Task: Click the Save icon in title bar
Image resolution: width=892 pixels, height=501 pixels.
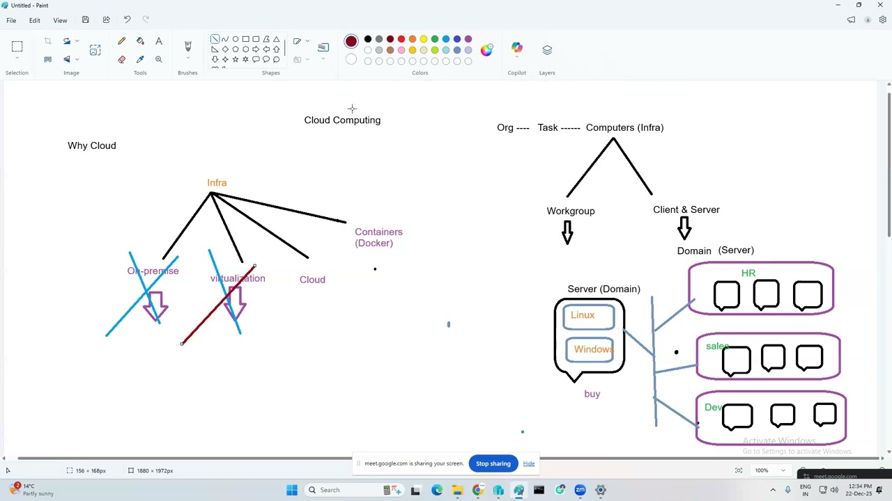Action: (85, 20)
